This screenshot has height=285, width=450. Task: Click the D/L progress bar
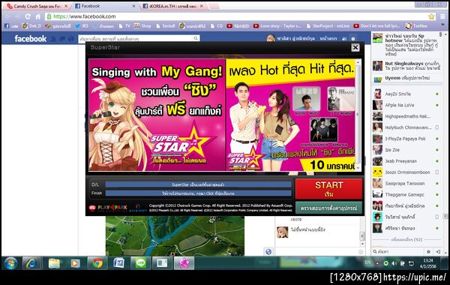tap(198, 184)
